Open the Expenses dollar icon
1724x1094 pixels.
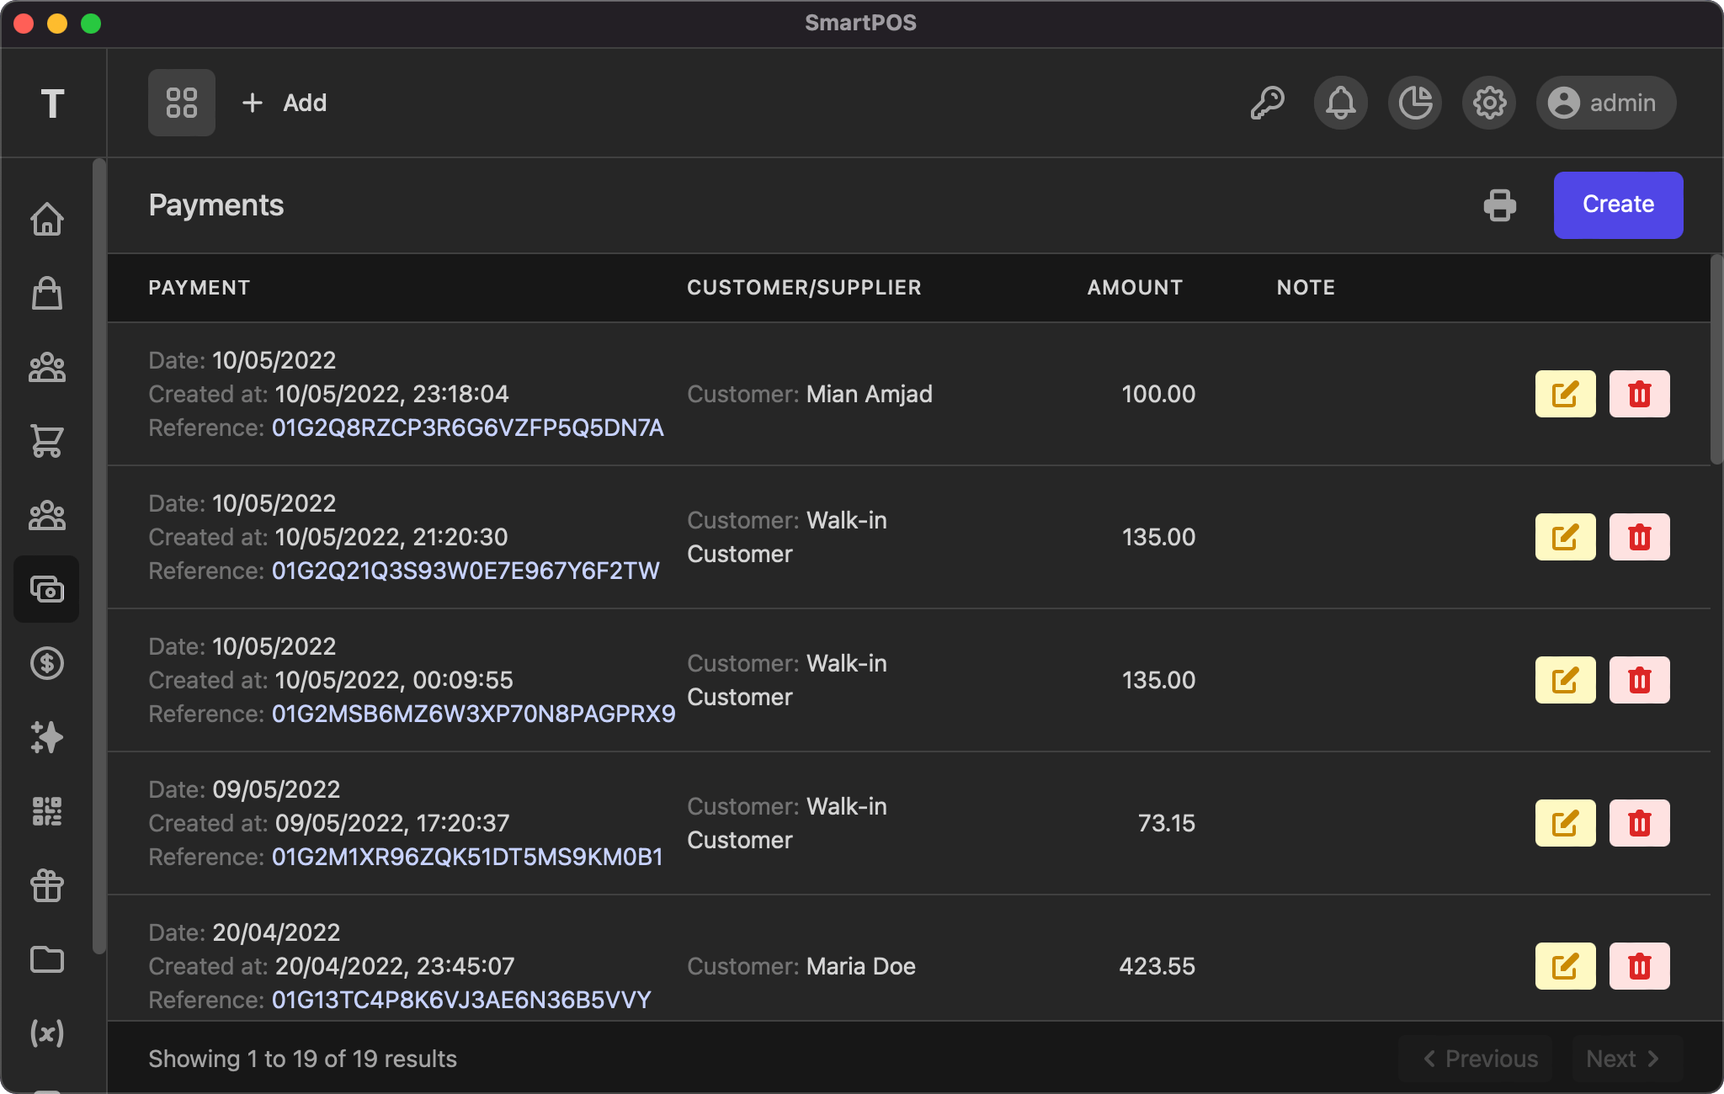[x=47, y=664]
